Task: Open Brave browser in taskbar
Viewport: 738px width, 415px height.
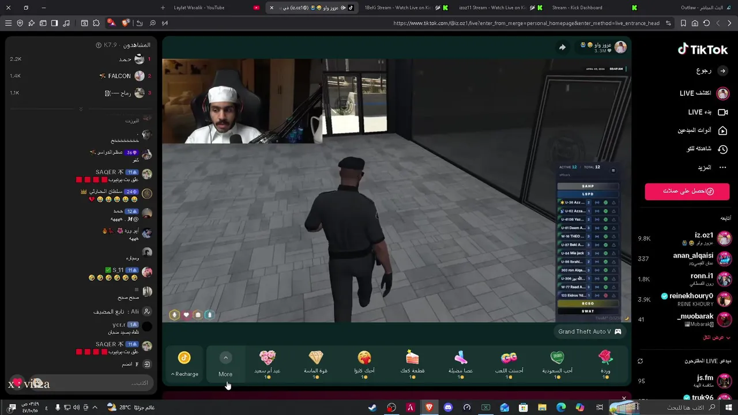Action: coord(429,408)
